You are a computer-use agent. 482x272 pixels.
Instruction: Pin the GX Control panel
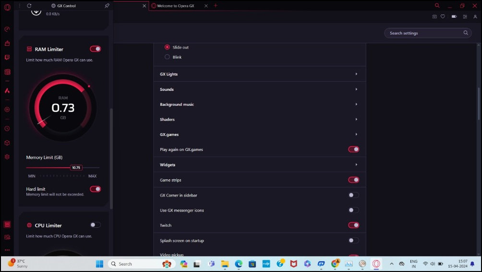107,6
